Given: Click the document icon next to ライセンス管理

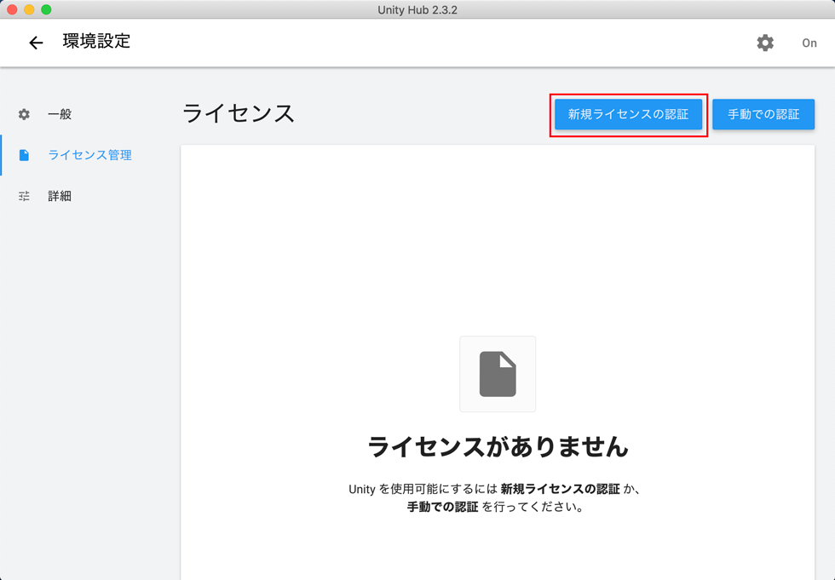Looking at the screenshot, I should coord(24,155).
